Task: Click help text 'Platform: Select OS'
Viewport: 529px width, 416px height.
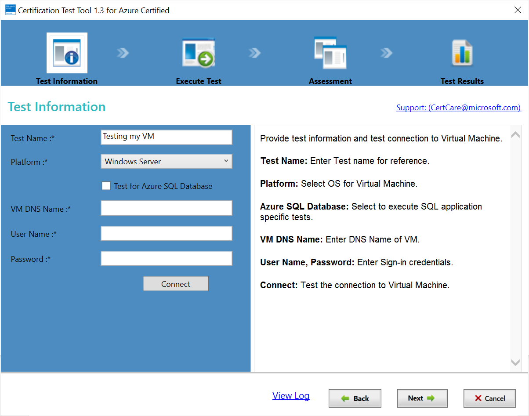Action: (339, 184)
